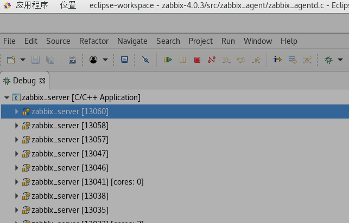
Task: Click the C application launch icon
Action: (16, 97)
